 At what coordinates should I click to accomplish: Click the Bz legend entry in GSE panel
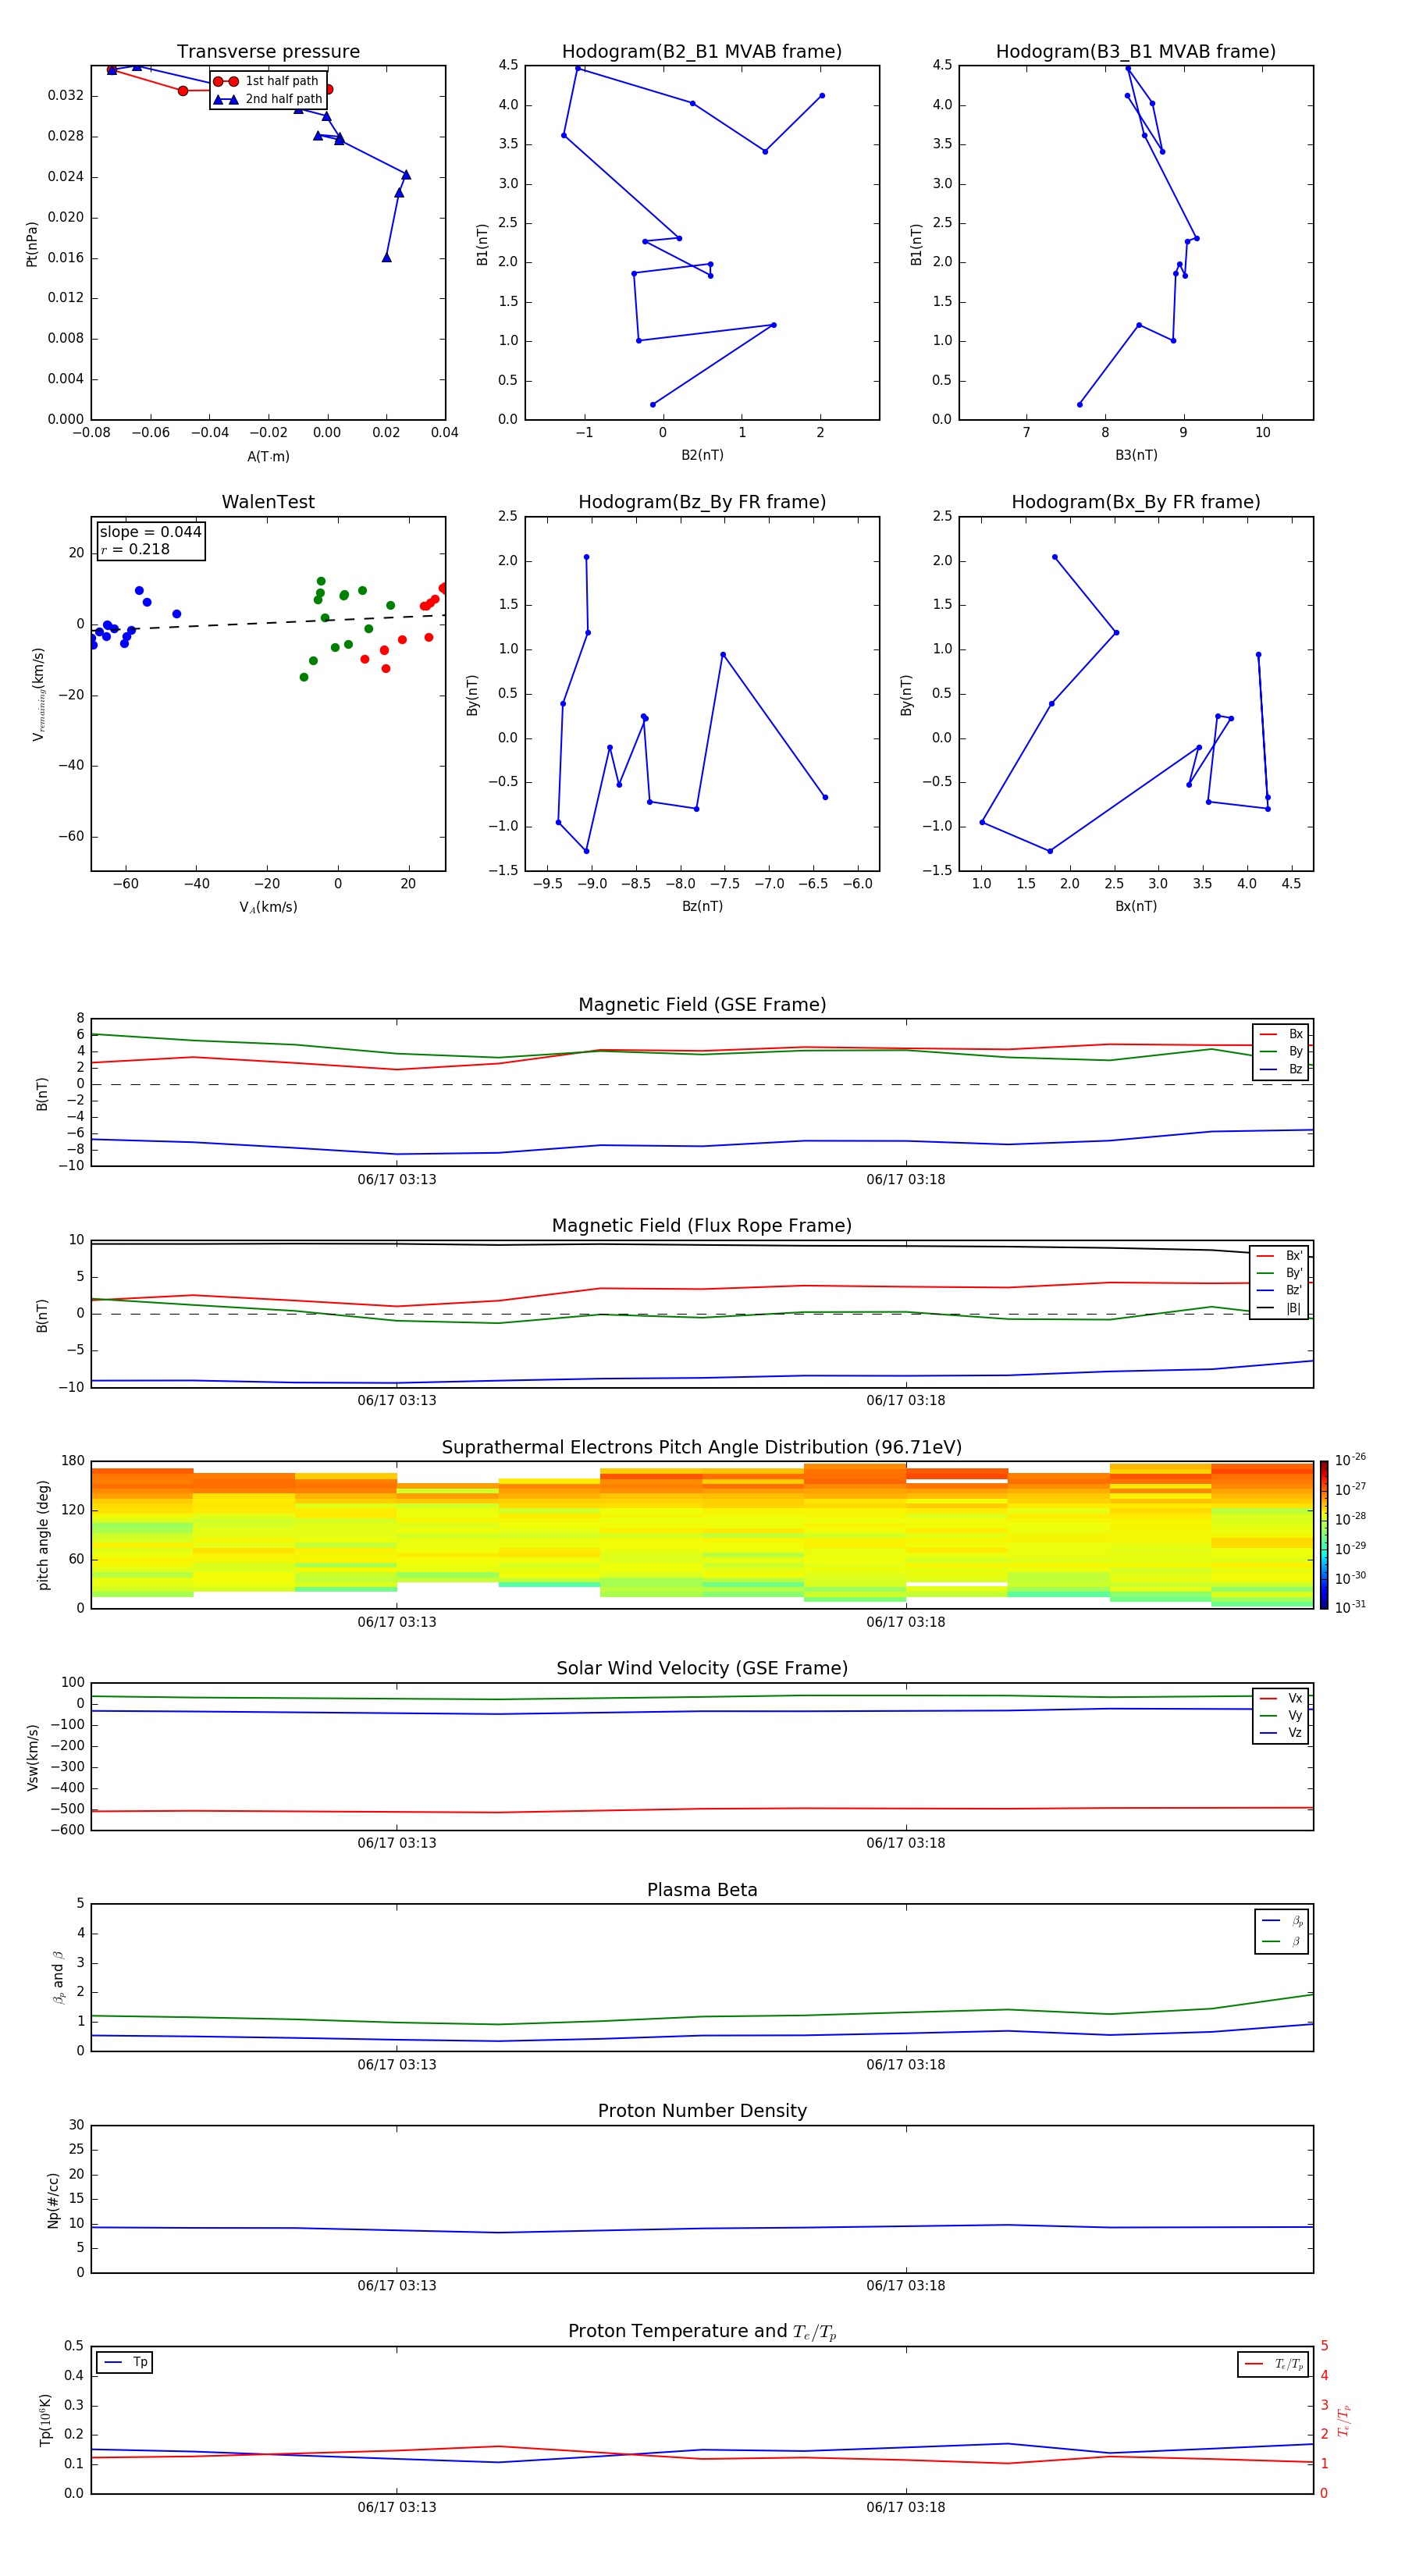pos(1281,1070)
